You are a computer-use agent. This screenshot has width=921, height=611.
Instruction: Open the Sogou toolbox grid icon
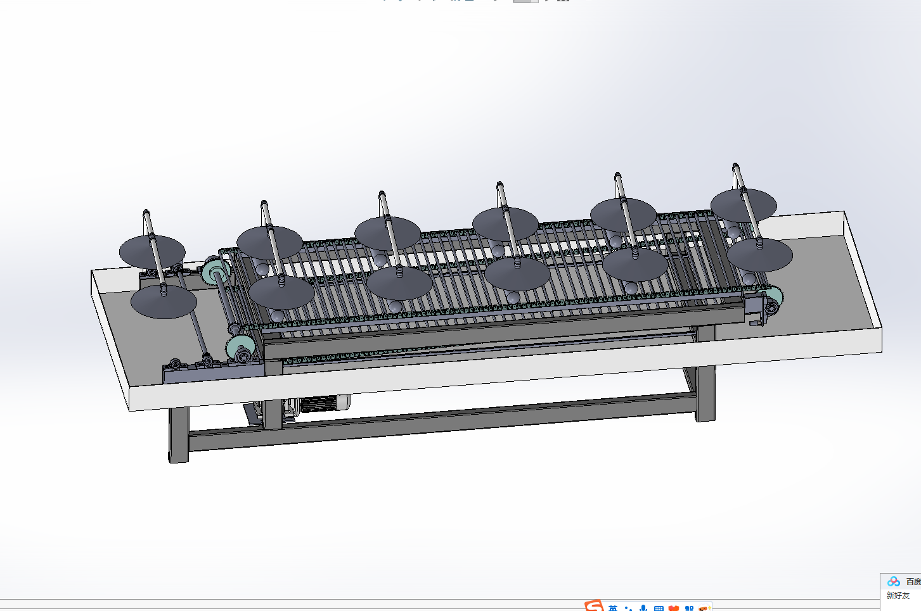click(x=689, y=608)
